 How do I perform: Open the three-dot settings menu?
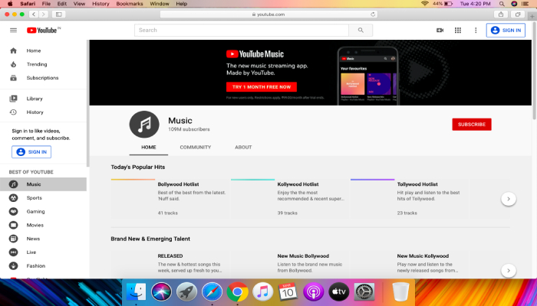[476, 30]
